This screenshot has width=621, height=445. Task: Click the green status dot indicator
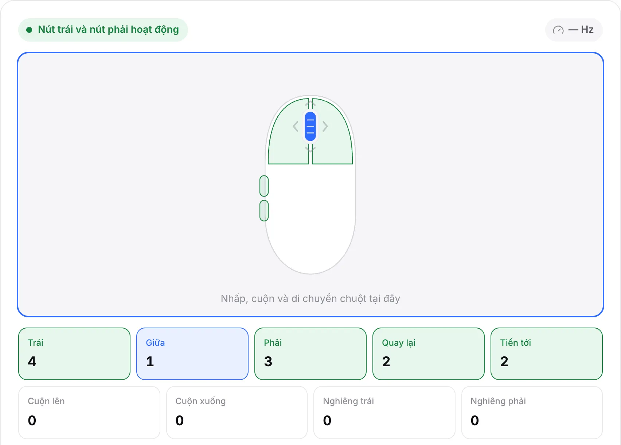(30, 30)
